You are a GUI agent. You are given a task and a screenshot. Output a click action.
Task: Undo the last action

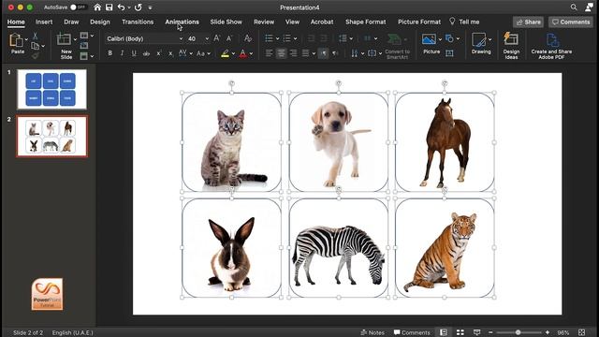121,7
